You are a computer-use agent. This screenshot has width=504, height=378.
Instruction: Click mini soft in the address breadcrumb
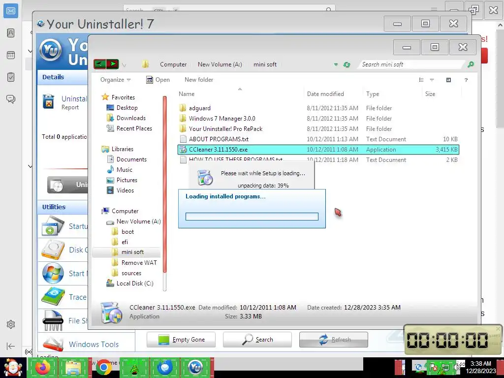pyautogui.click(x=265, y=64)
